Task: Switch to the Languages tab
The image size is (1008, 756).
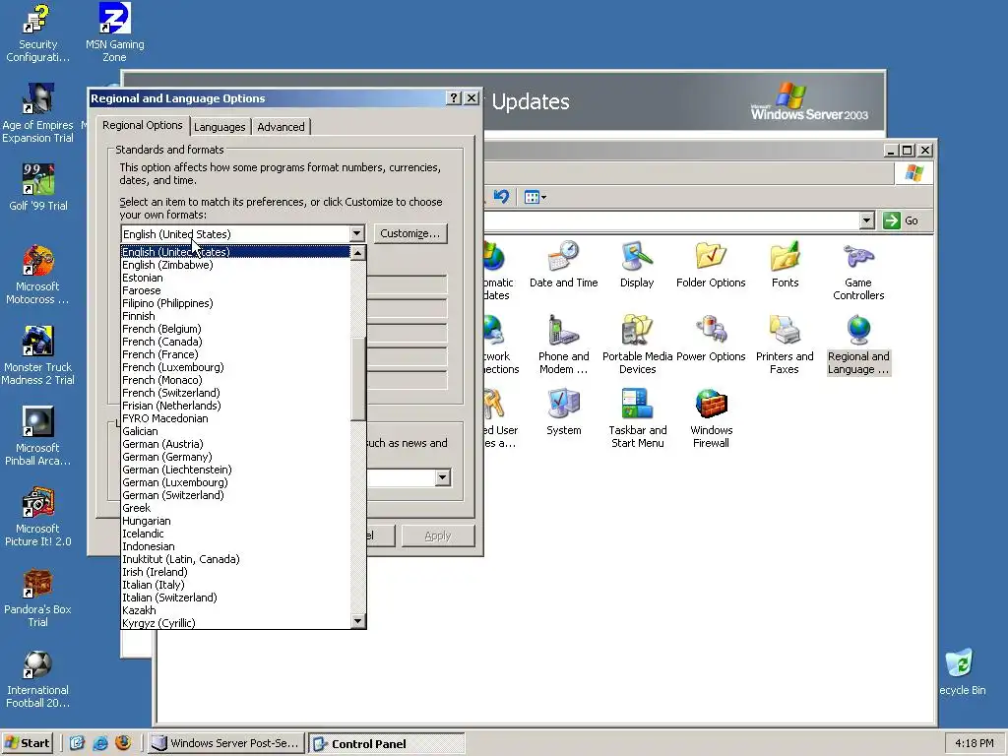Action: pyautogui.click(x=220, y=127)
